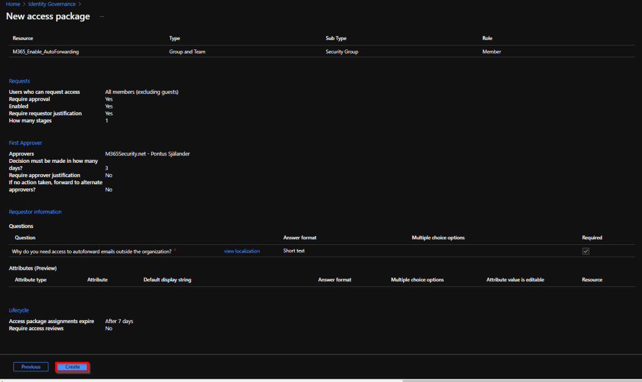Open the First Approver section link
The image size is (642, 382).
(25, 143)
